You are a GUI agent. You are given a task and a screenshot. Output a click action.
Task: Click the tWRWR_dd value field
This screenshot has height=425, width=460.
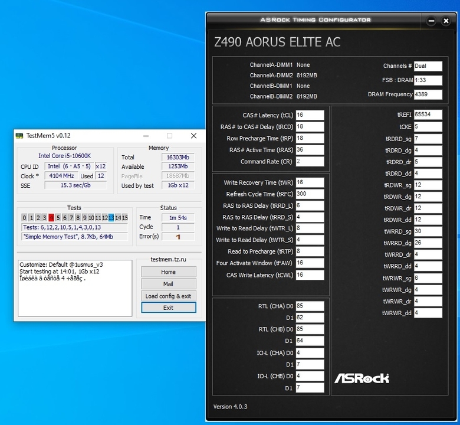428,313
